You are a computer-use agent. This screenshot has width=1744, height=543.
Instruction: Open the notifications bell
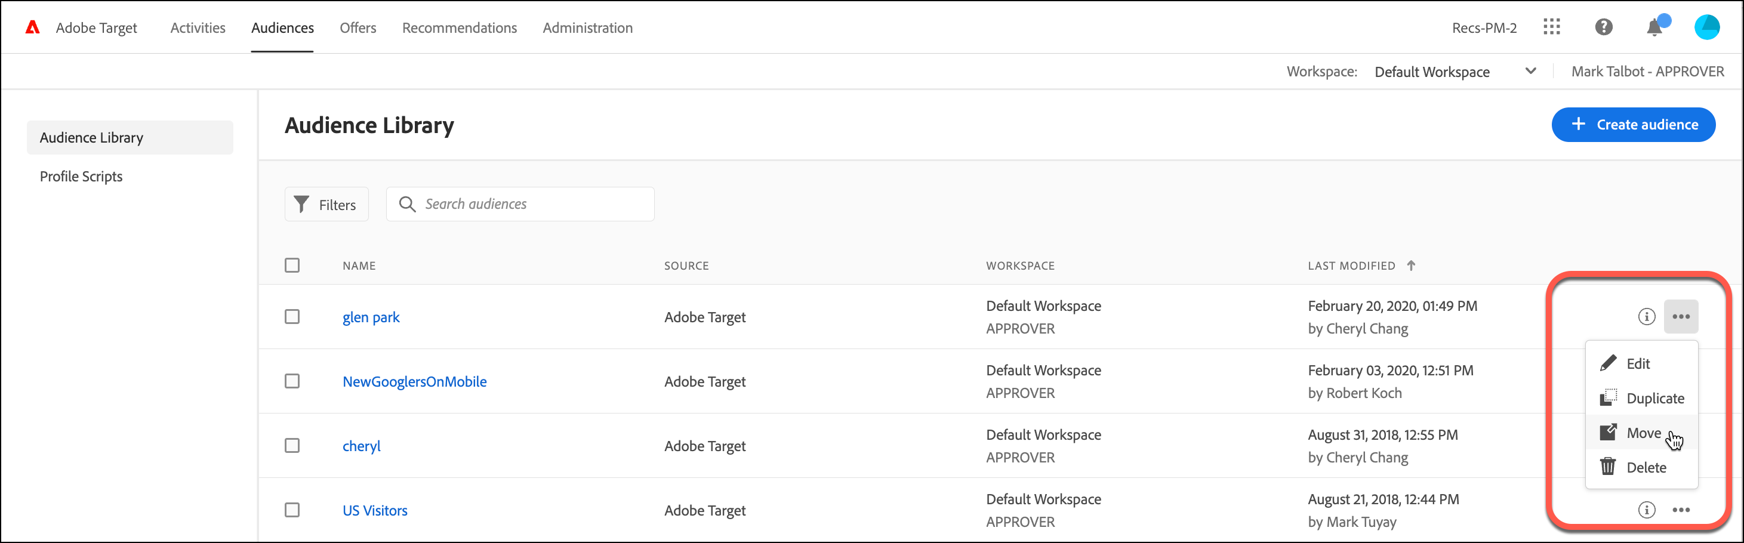click(x=1654, y=27)
